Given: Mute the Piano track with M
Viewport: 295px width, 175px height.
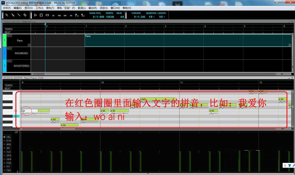Looking at the screenshot, I should tap(8, 36).
